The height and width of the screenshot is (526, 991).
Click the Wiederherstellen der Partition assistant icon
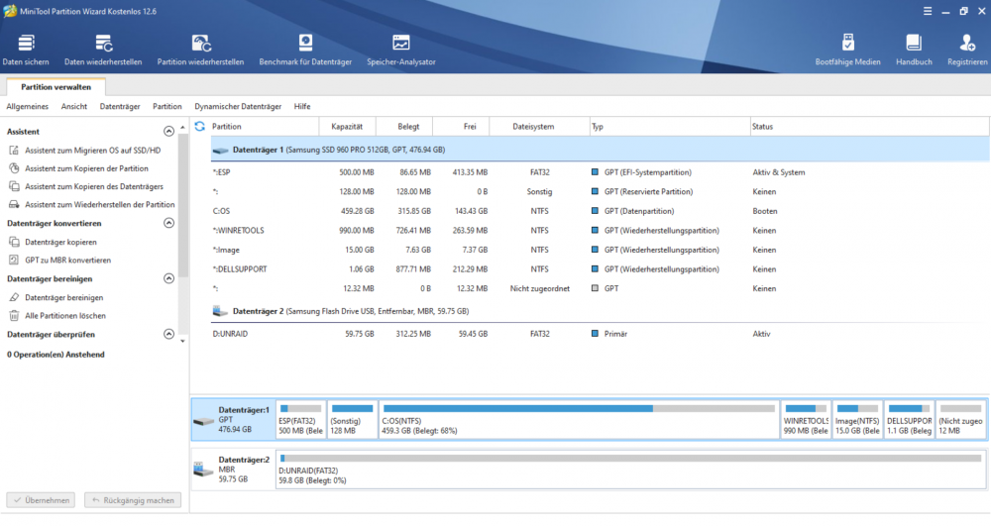click(14, 205)
